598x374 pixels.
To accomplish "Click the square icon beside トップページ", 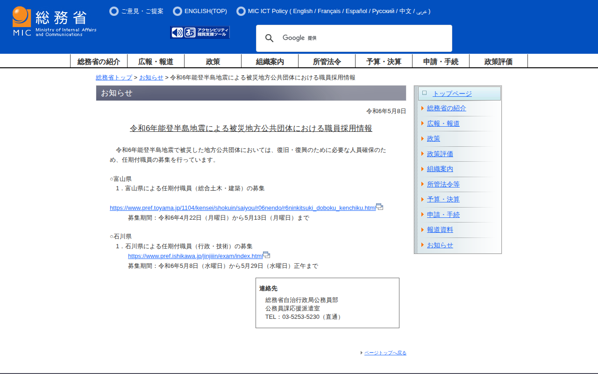I will click(424, 93).
